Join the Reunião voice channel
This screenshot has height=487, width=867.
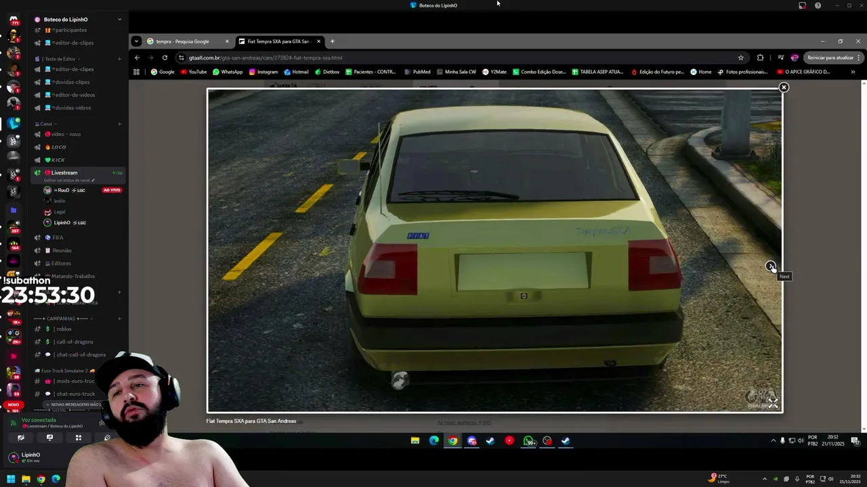click(x=78, y=250)
